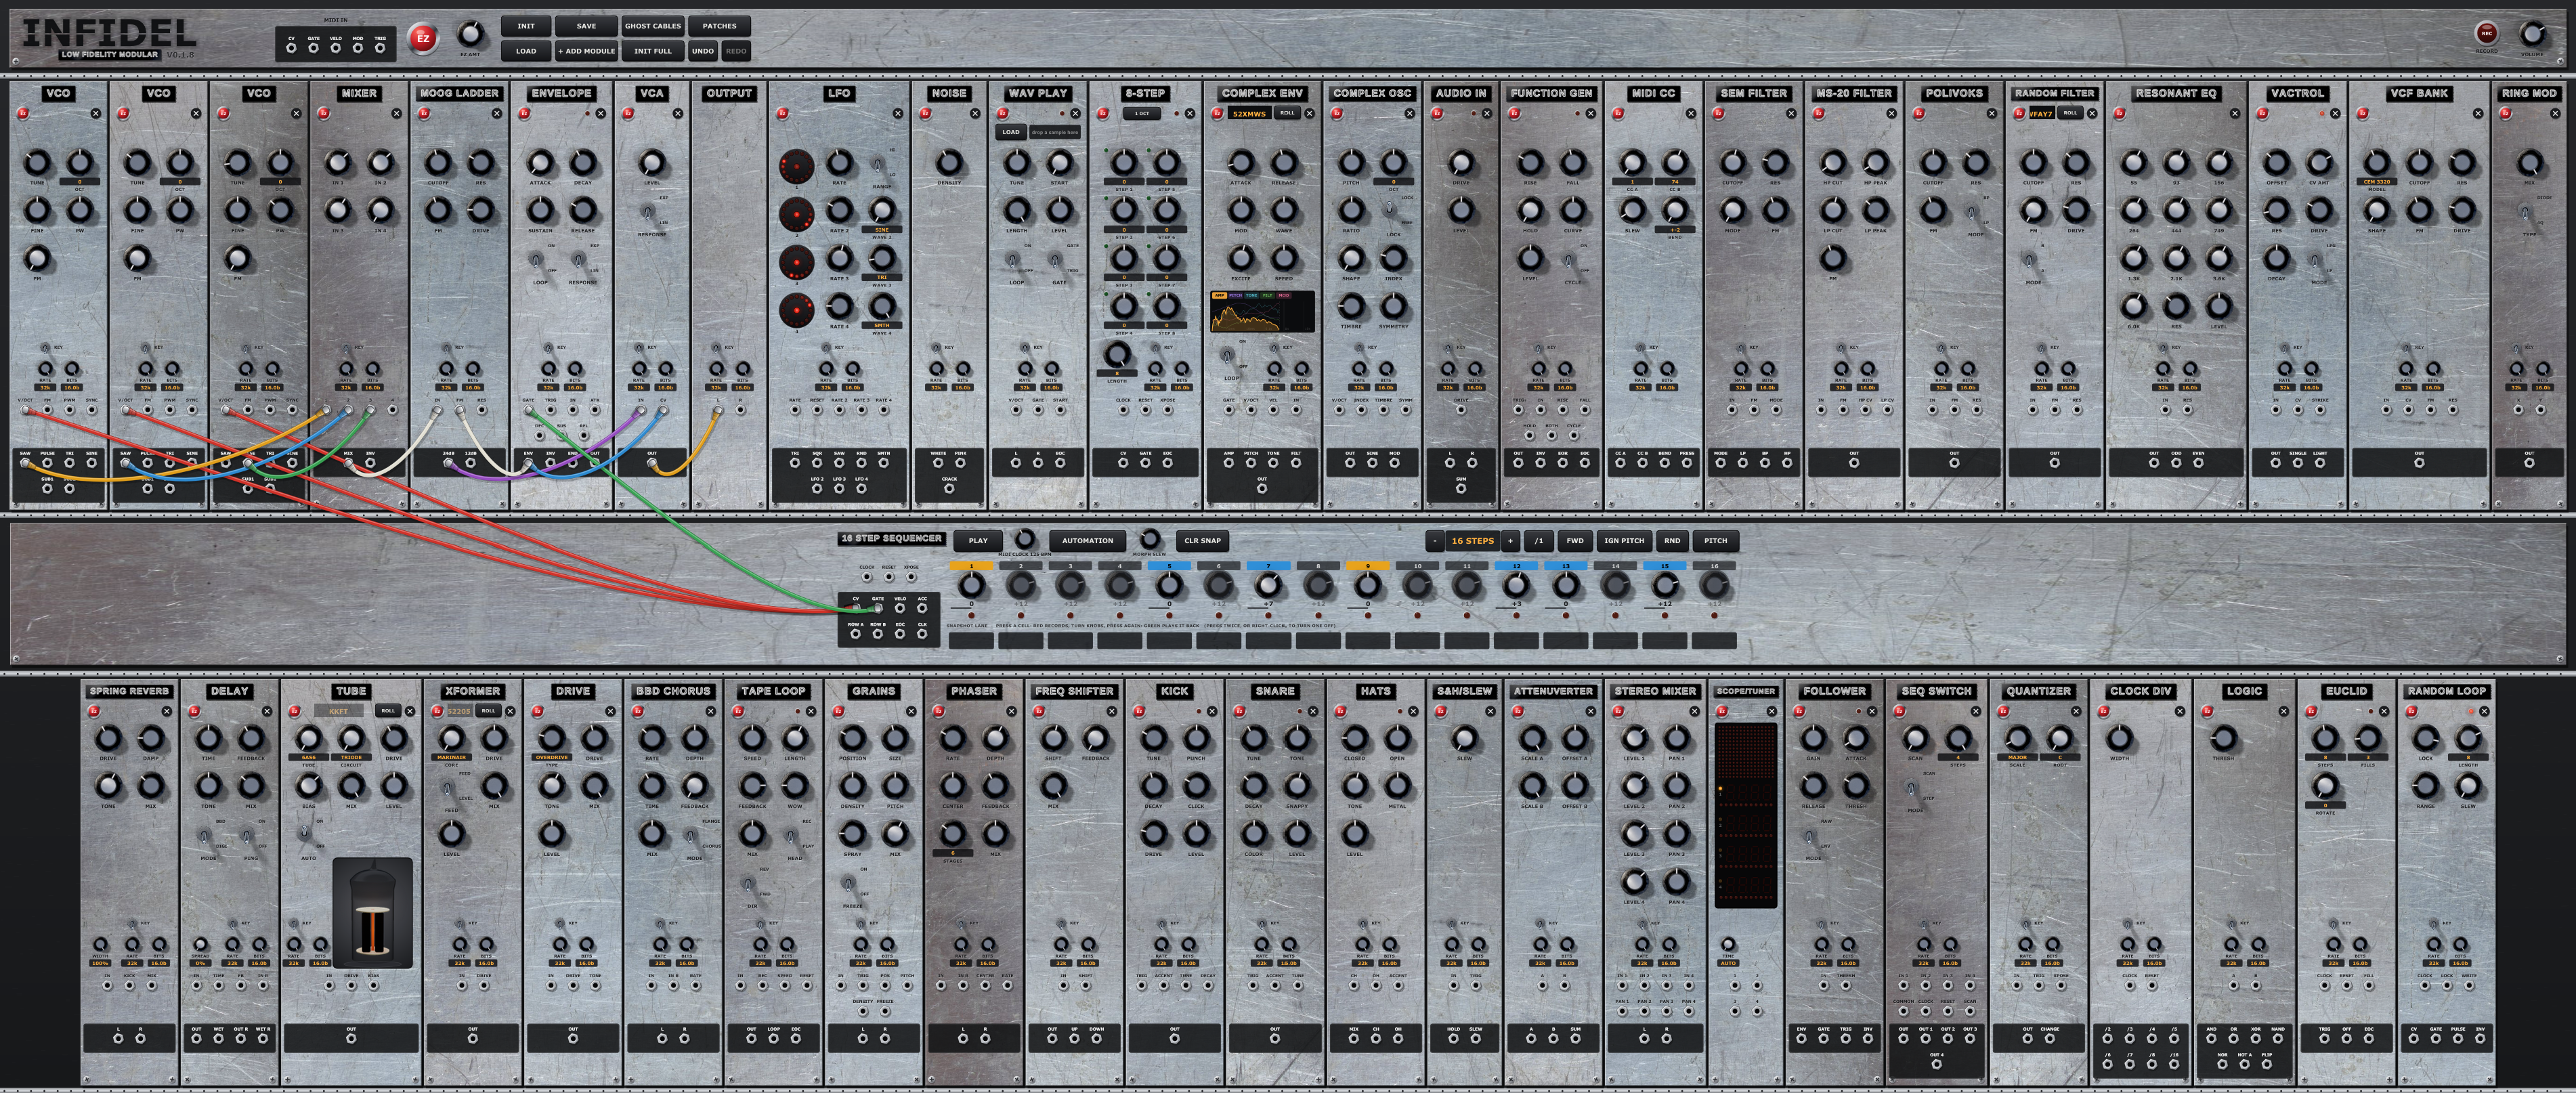
Task: Click the EZ icon on VCA module
Action: click(x=628, y=113)
